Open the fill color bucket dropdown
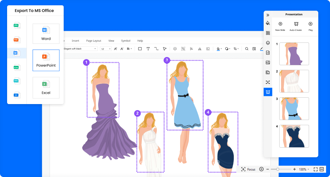 pos(219,49)
